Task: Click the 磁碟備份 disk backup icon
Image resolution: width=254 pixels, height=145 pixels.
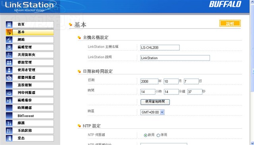Action: 9,101
